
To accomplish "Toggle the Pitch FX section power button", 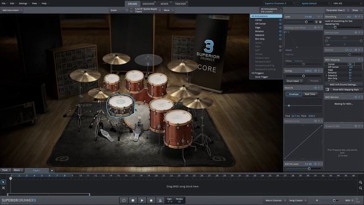I will tap(315, 88).
